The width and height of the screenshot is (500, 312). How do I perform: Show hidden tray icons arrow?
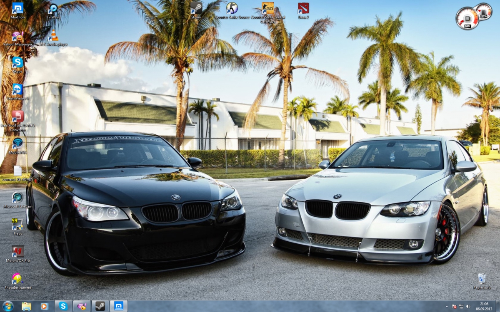pos(447,307)
